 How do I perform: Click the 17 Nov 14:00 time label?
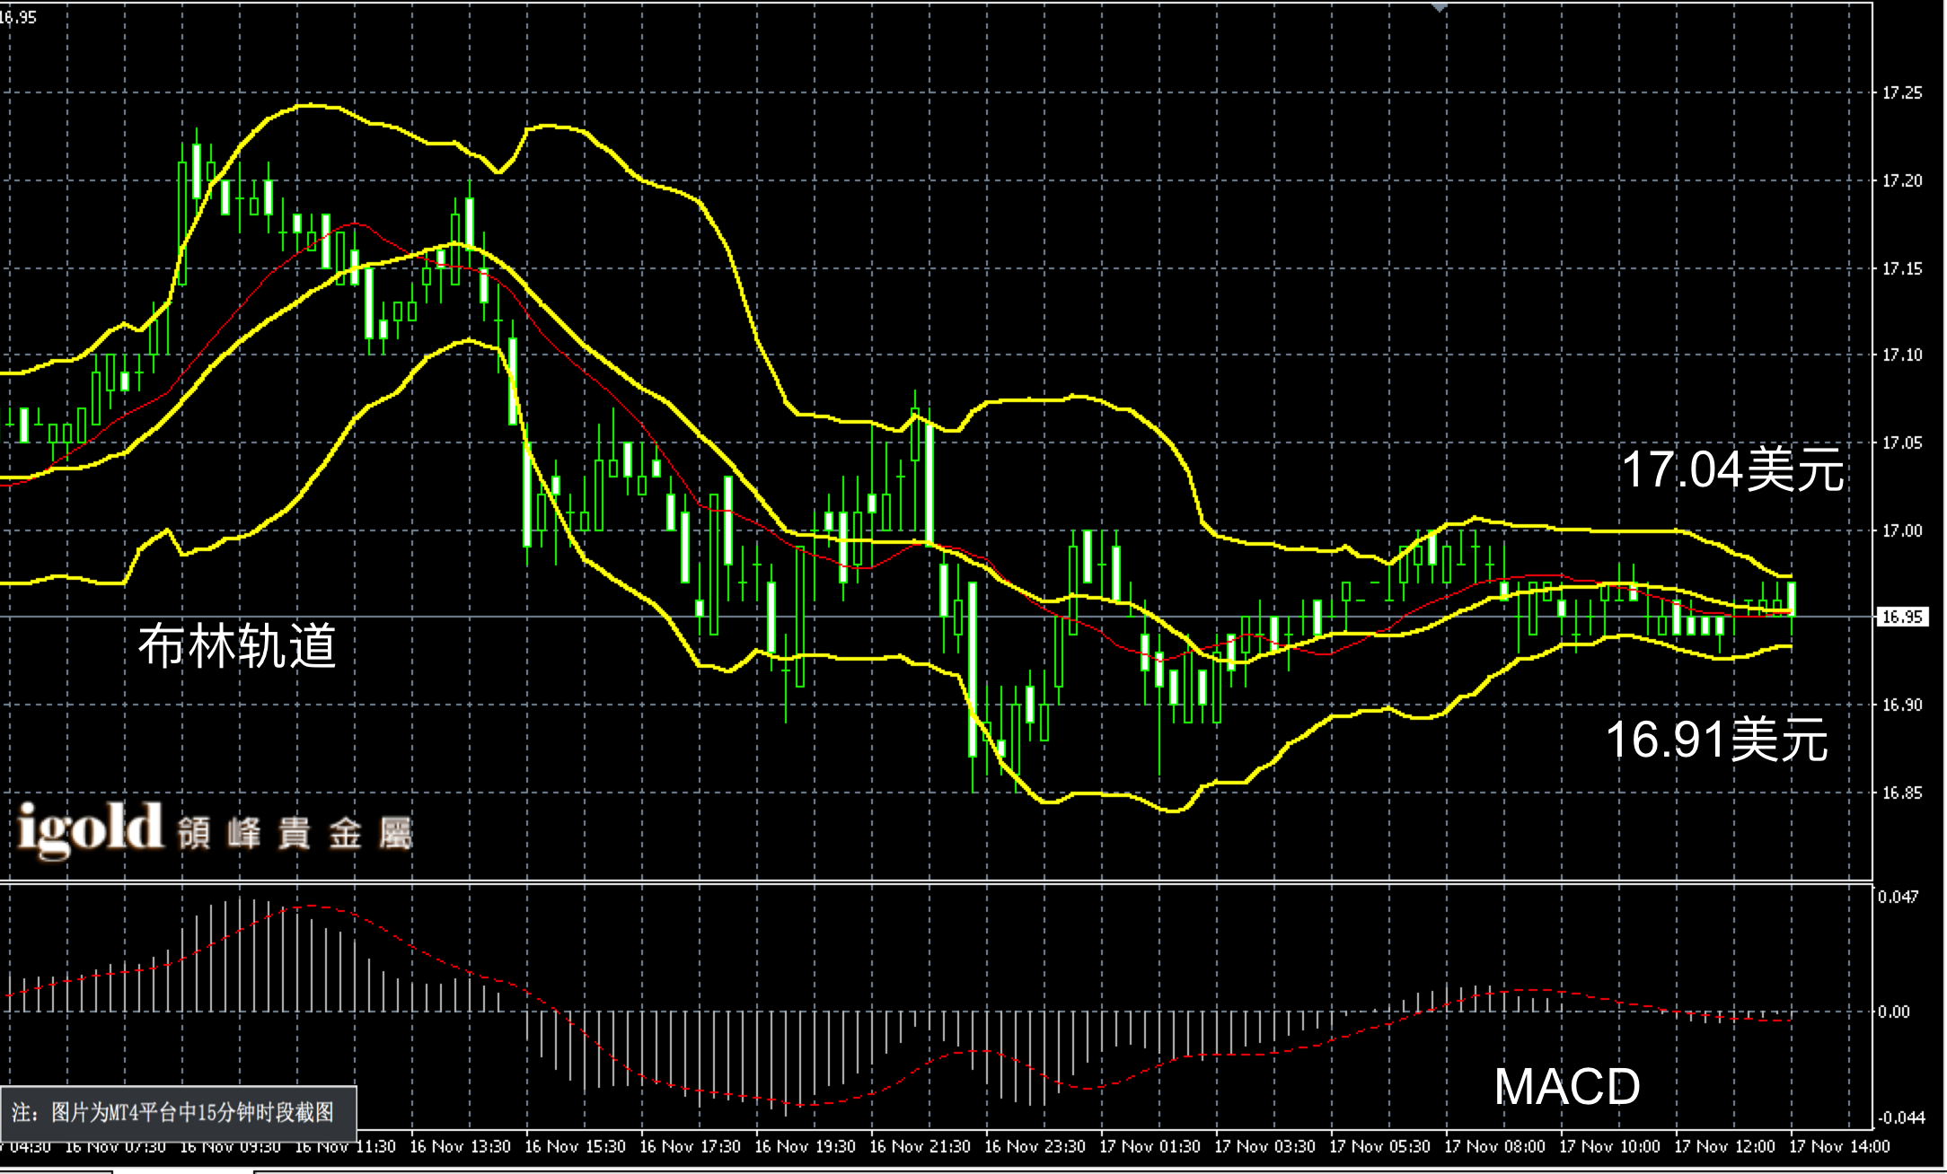(1839, 1146)
